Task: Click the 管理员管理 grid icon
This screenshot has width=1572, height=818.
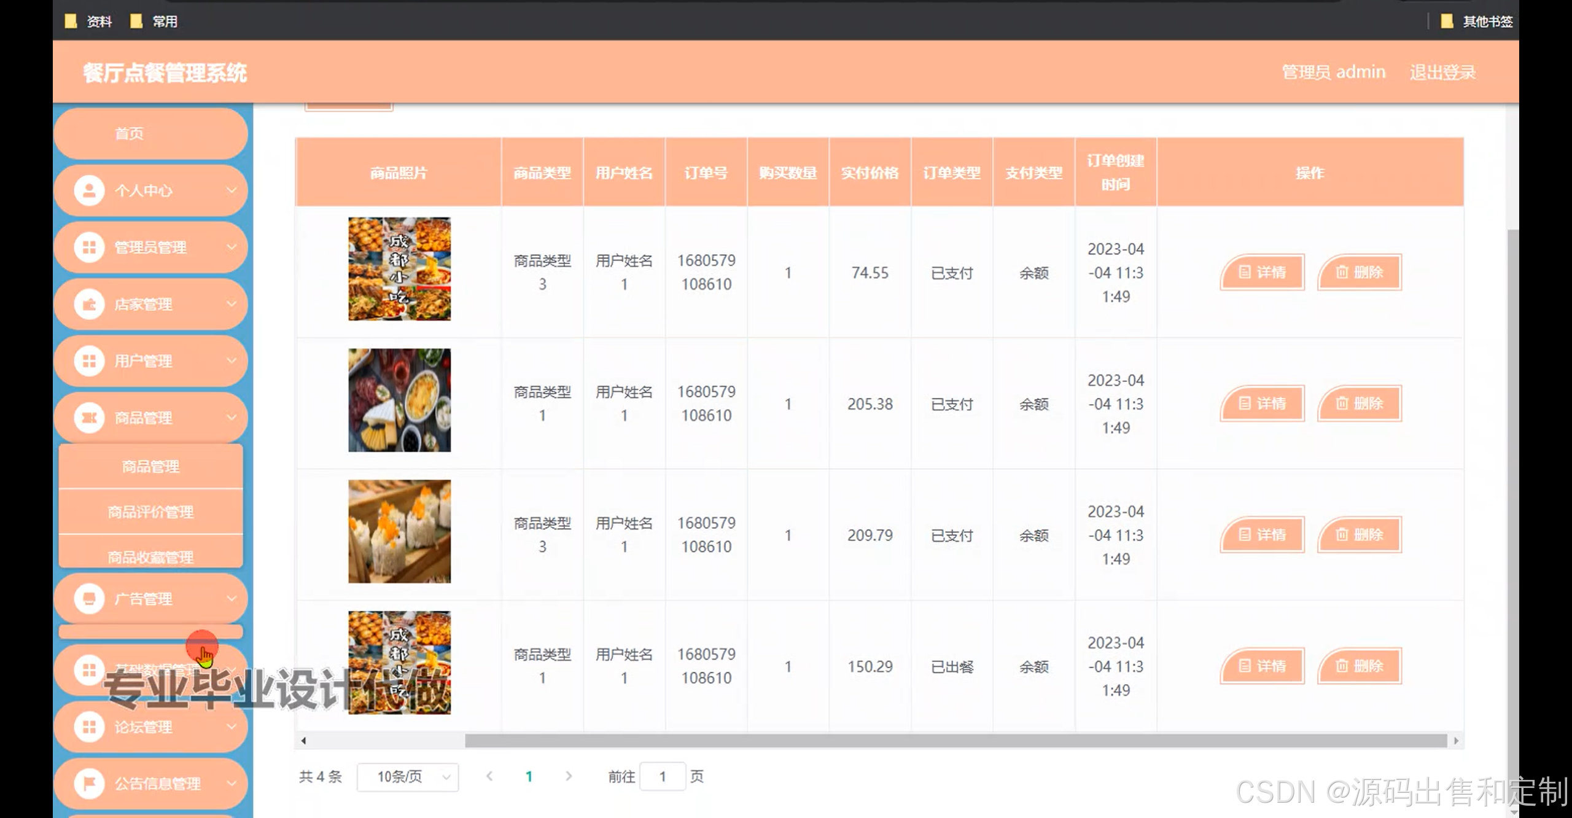Action: [89, 247]
